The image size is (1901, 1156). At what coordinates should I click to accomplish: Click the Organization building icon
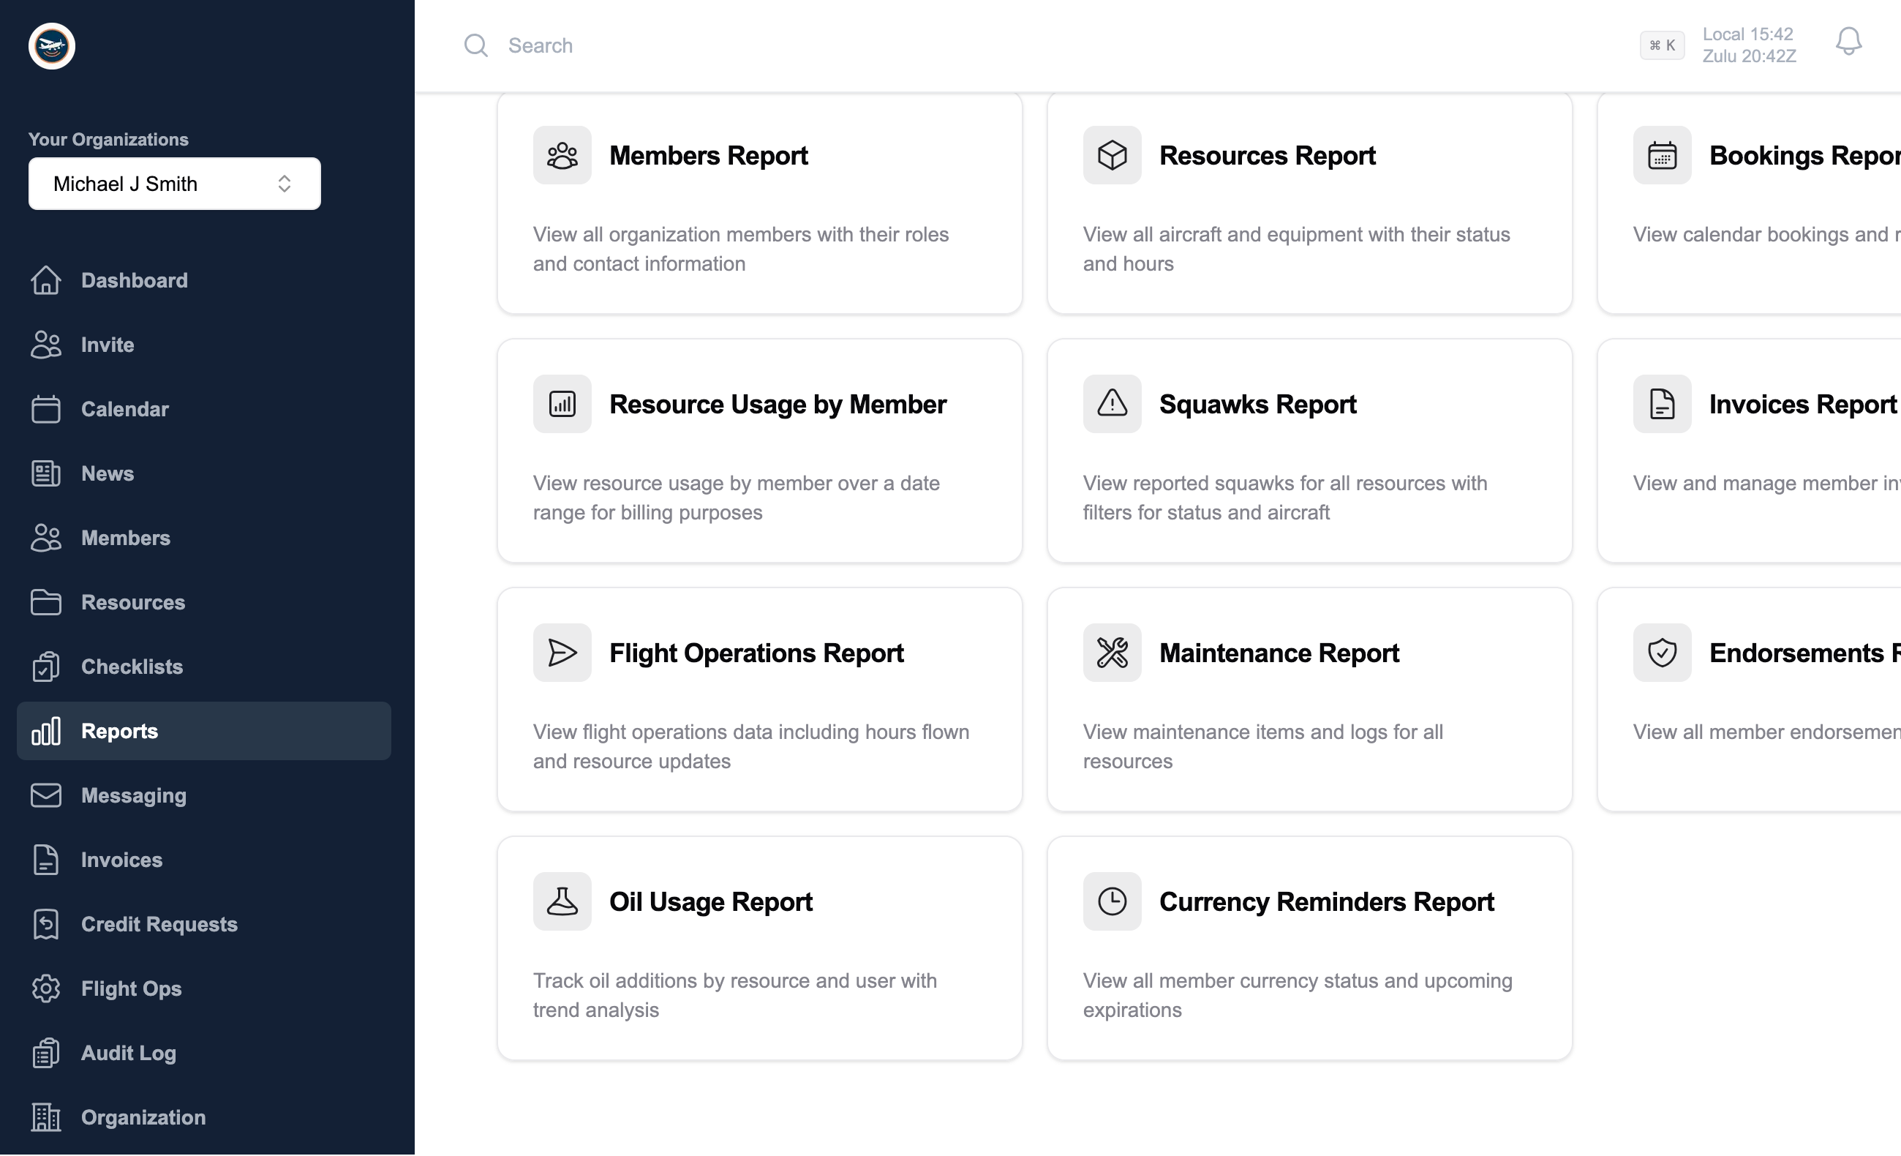click(46, 1116)
